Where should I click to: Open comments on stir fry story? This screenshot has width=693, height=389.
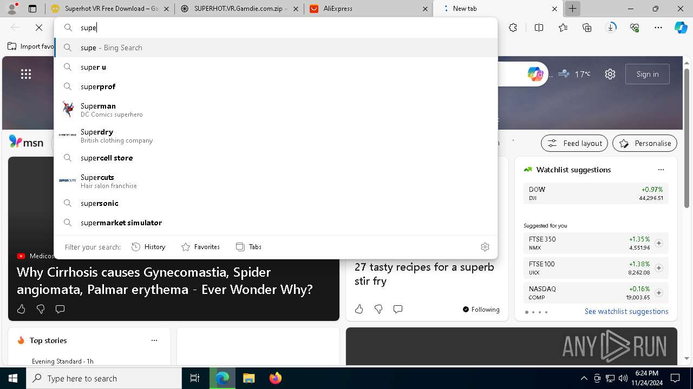[398, 309]
